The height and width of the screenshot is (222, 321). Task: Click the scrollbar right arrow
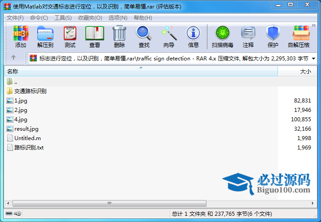click(312, 204)
